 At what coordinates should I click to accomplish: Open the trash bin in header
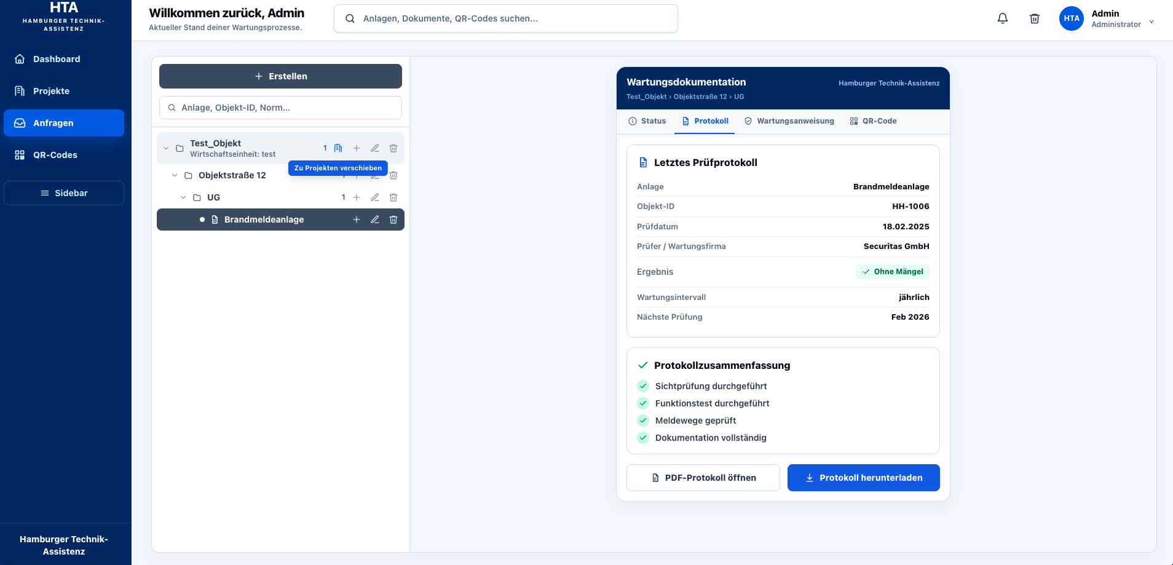1035,18
